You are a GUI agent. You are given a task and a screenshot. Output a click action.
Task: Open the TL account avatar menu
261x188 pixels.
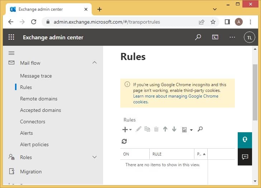pyautogui.click(x=249, y=37)
